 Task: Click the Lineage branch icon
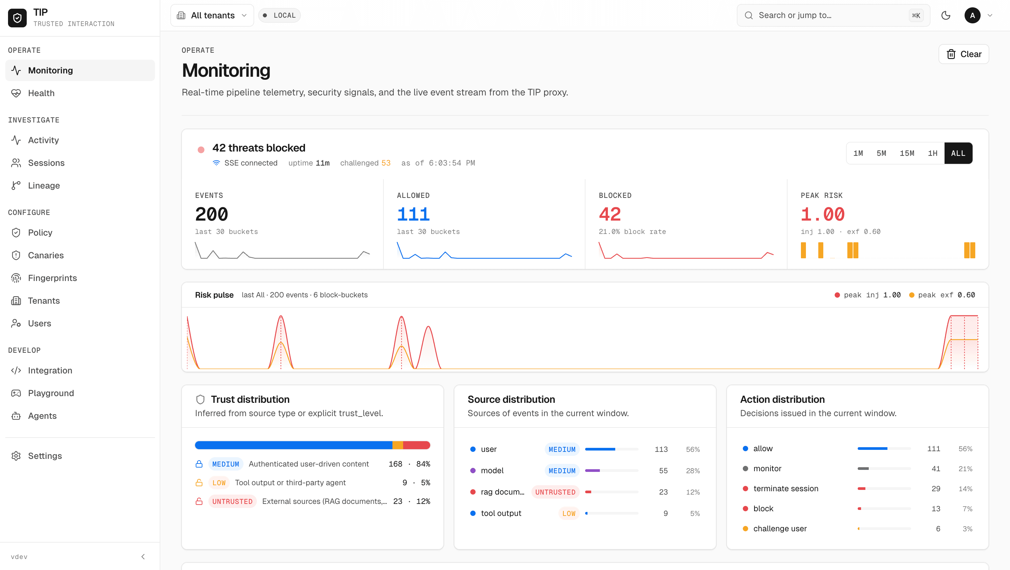(x=16, y=186)
